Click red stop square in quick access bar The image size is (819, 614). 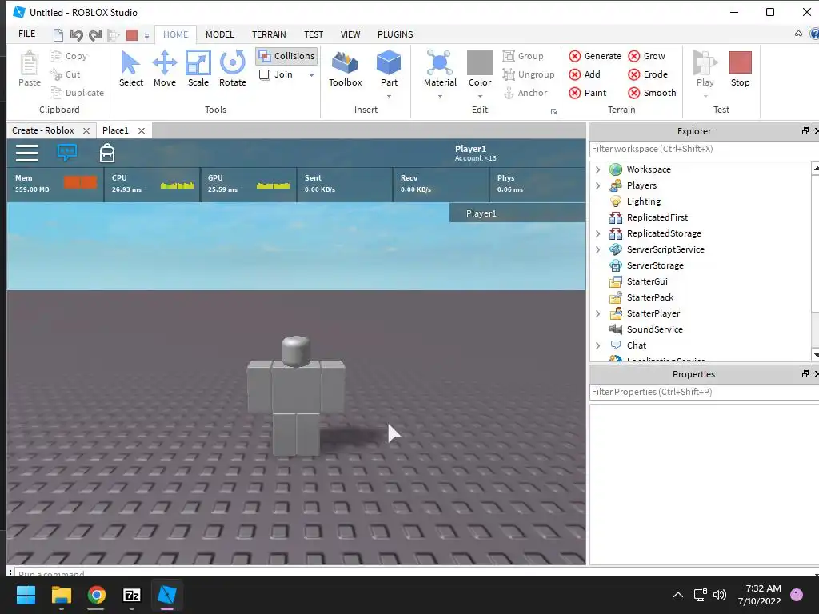point(132,35)
